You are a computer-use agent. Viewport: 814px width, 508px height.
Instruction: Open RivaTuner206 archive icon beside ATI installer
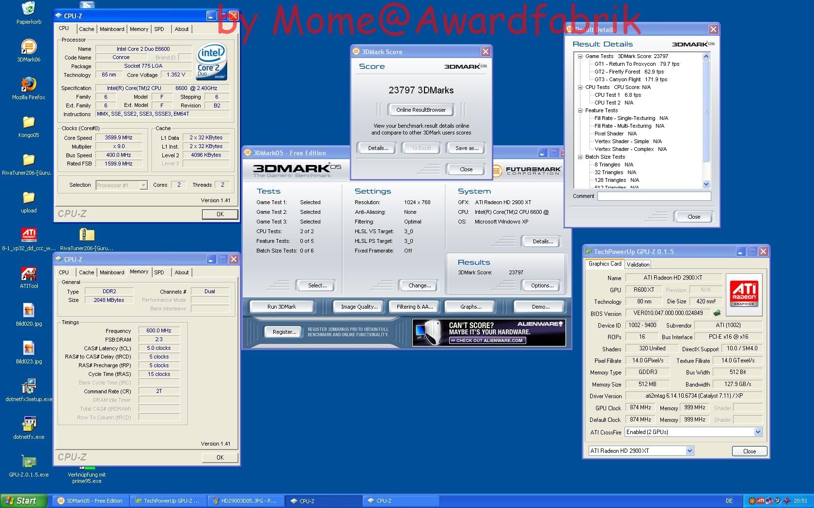point(87,235)
